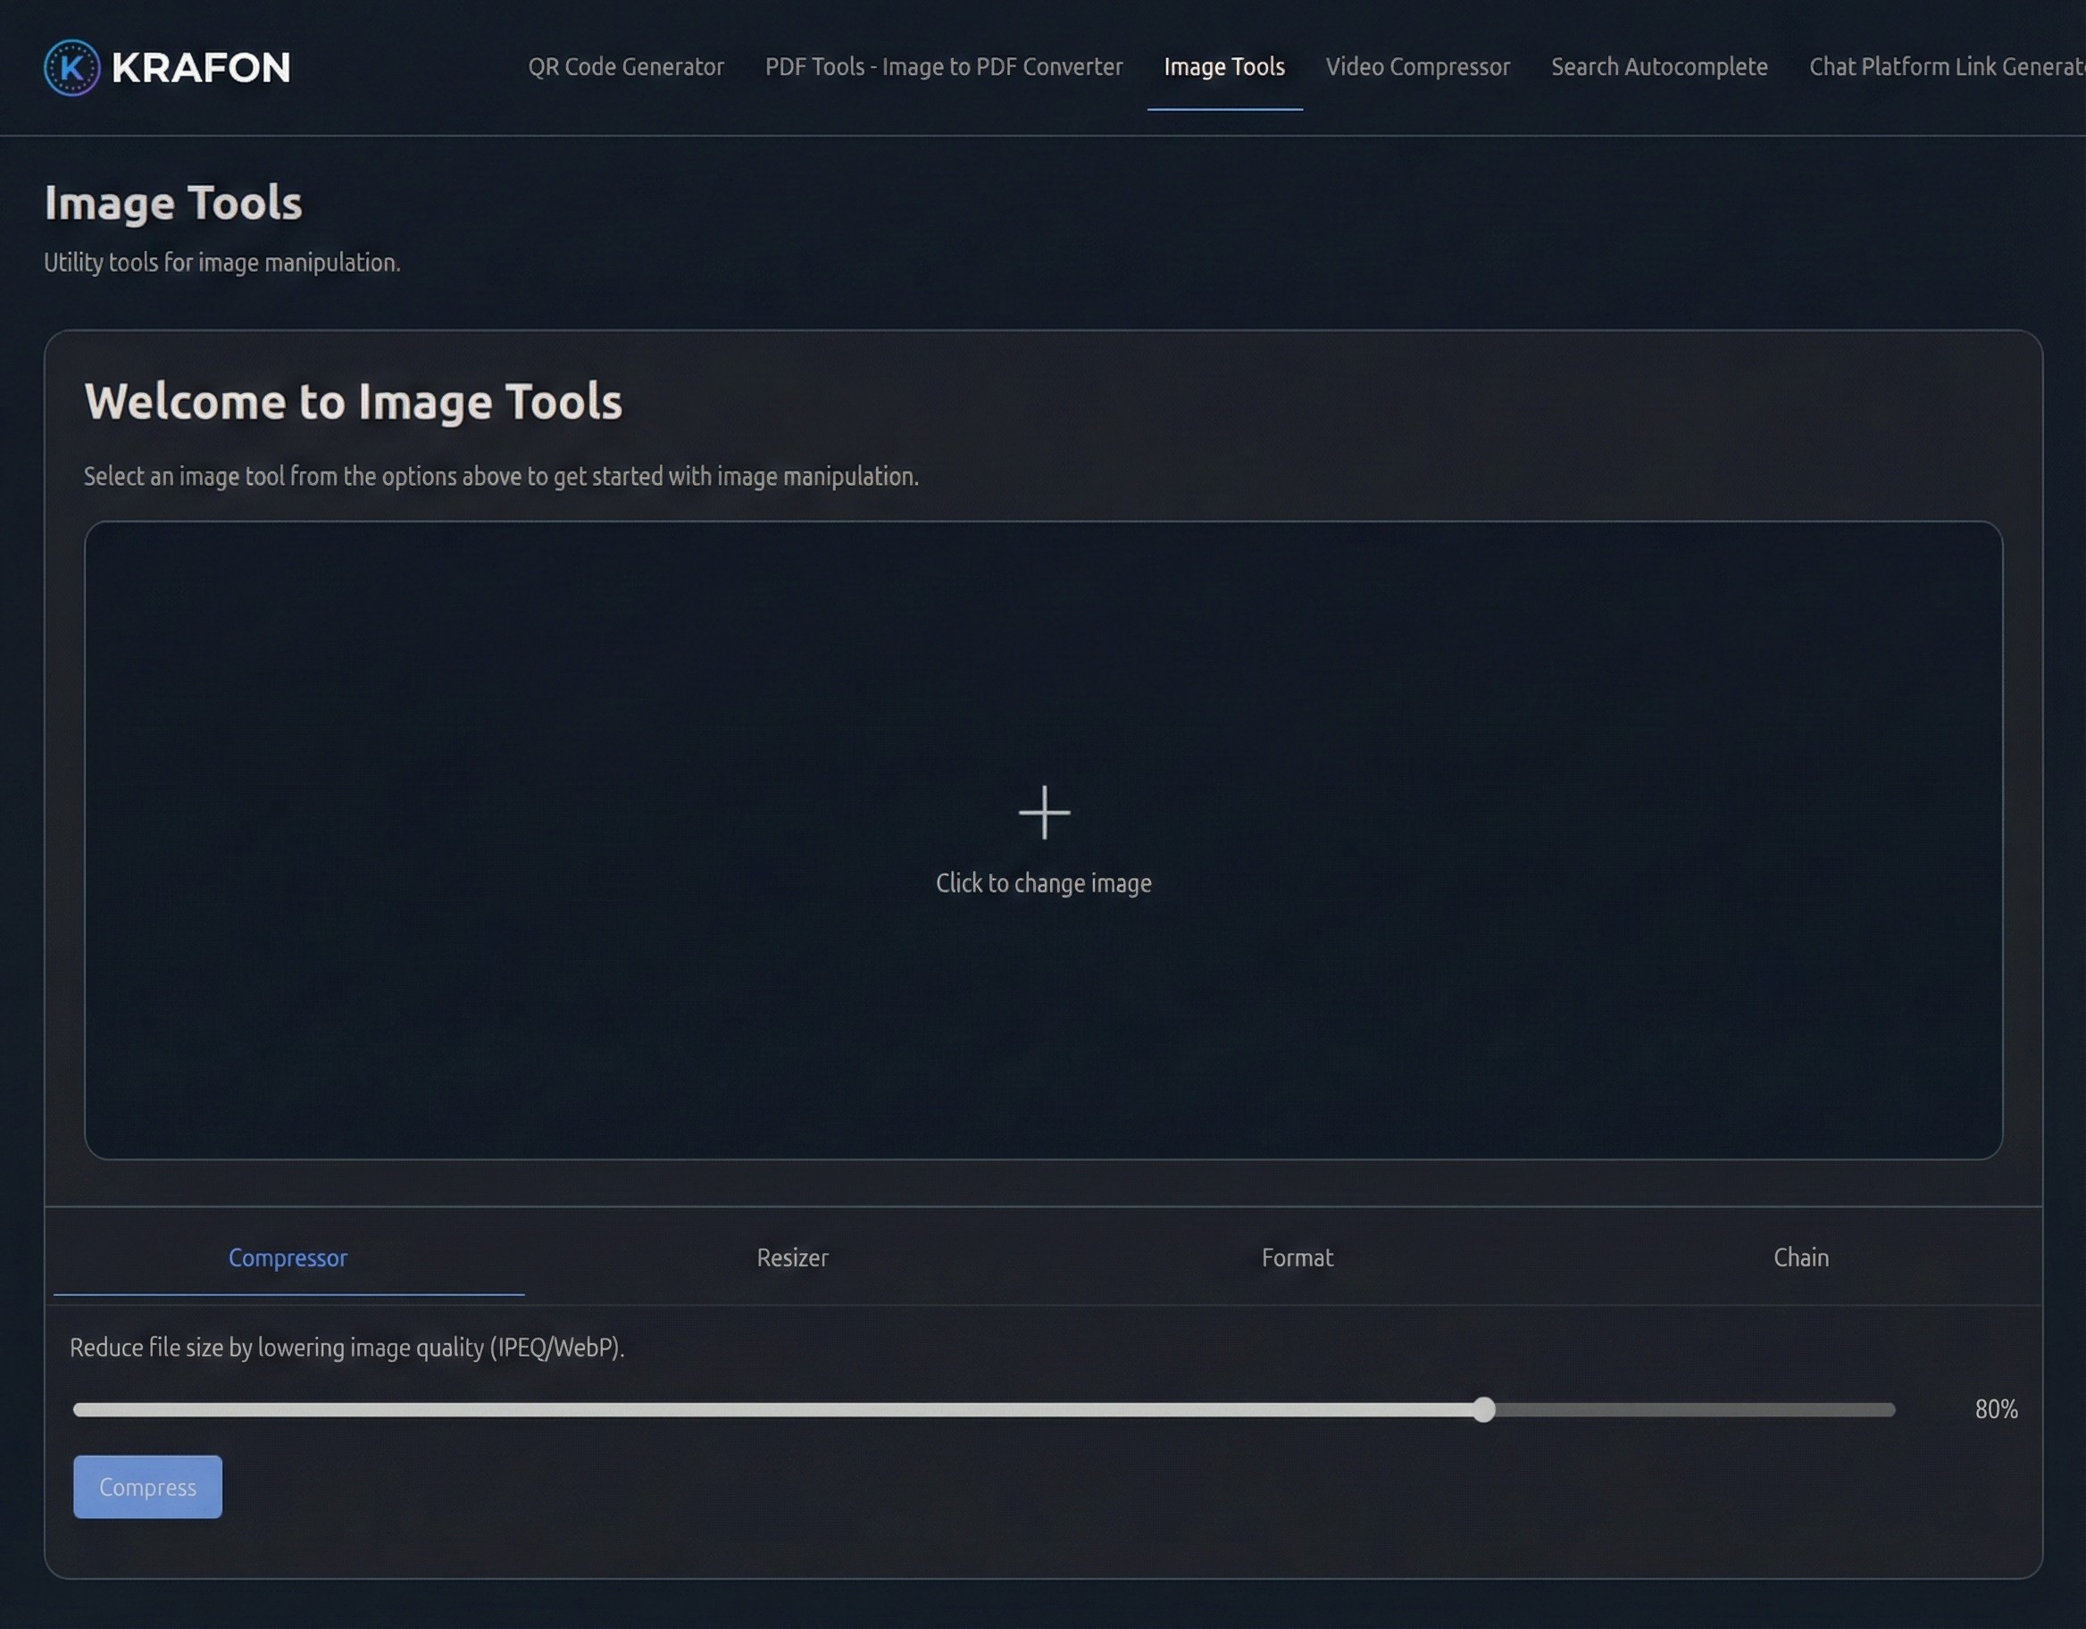Click the Krafon circular K logo icon
The width and height of the screenshot is (2086, 1629).
[71, 68]
